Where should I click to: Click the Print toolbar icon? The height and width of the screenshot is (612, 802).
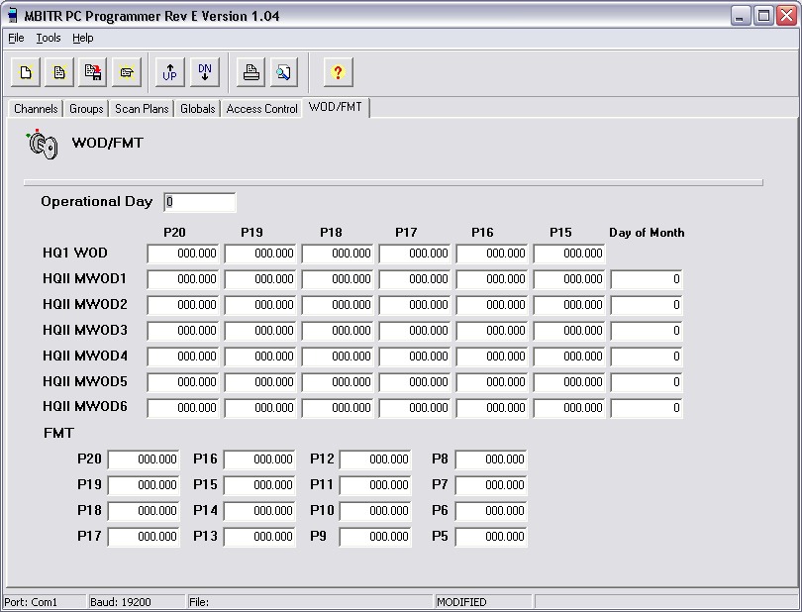(251, 72)
